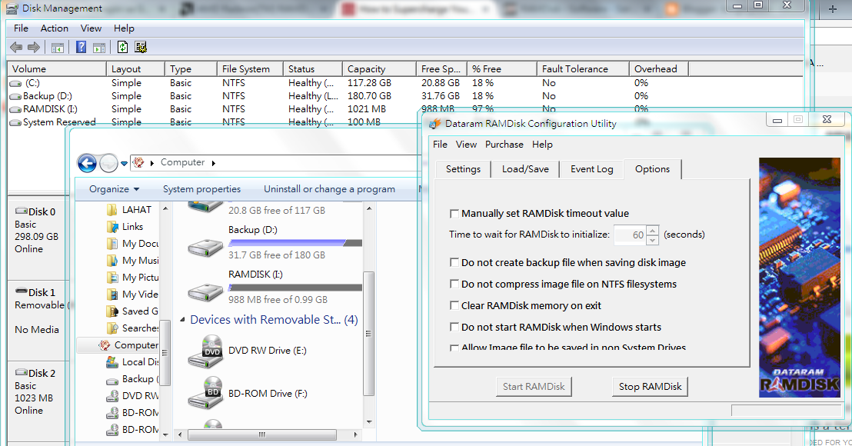Click the Explorer file list vertical scrollbar
Image resolution: width=852 pixels, height=446 pixels.
368,334
